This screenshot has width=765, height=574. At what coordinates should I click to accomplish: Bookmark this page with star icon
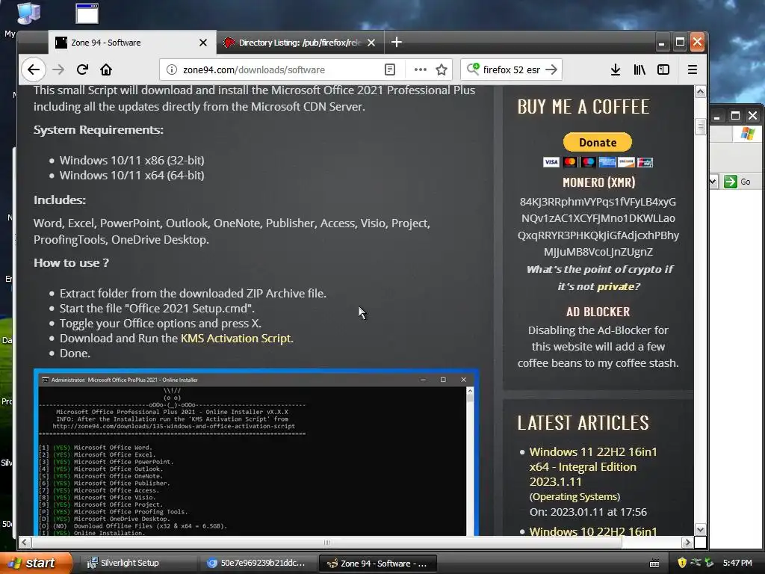pos(442,70)
